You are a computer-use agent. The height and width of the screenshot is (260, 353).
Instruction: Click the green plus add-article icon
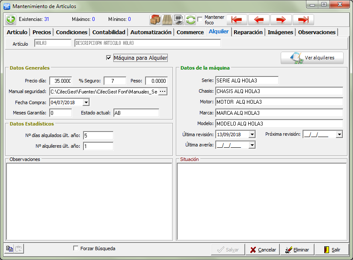click(x=11, y=19)
